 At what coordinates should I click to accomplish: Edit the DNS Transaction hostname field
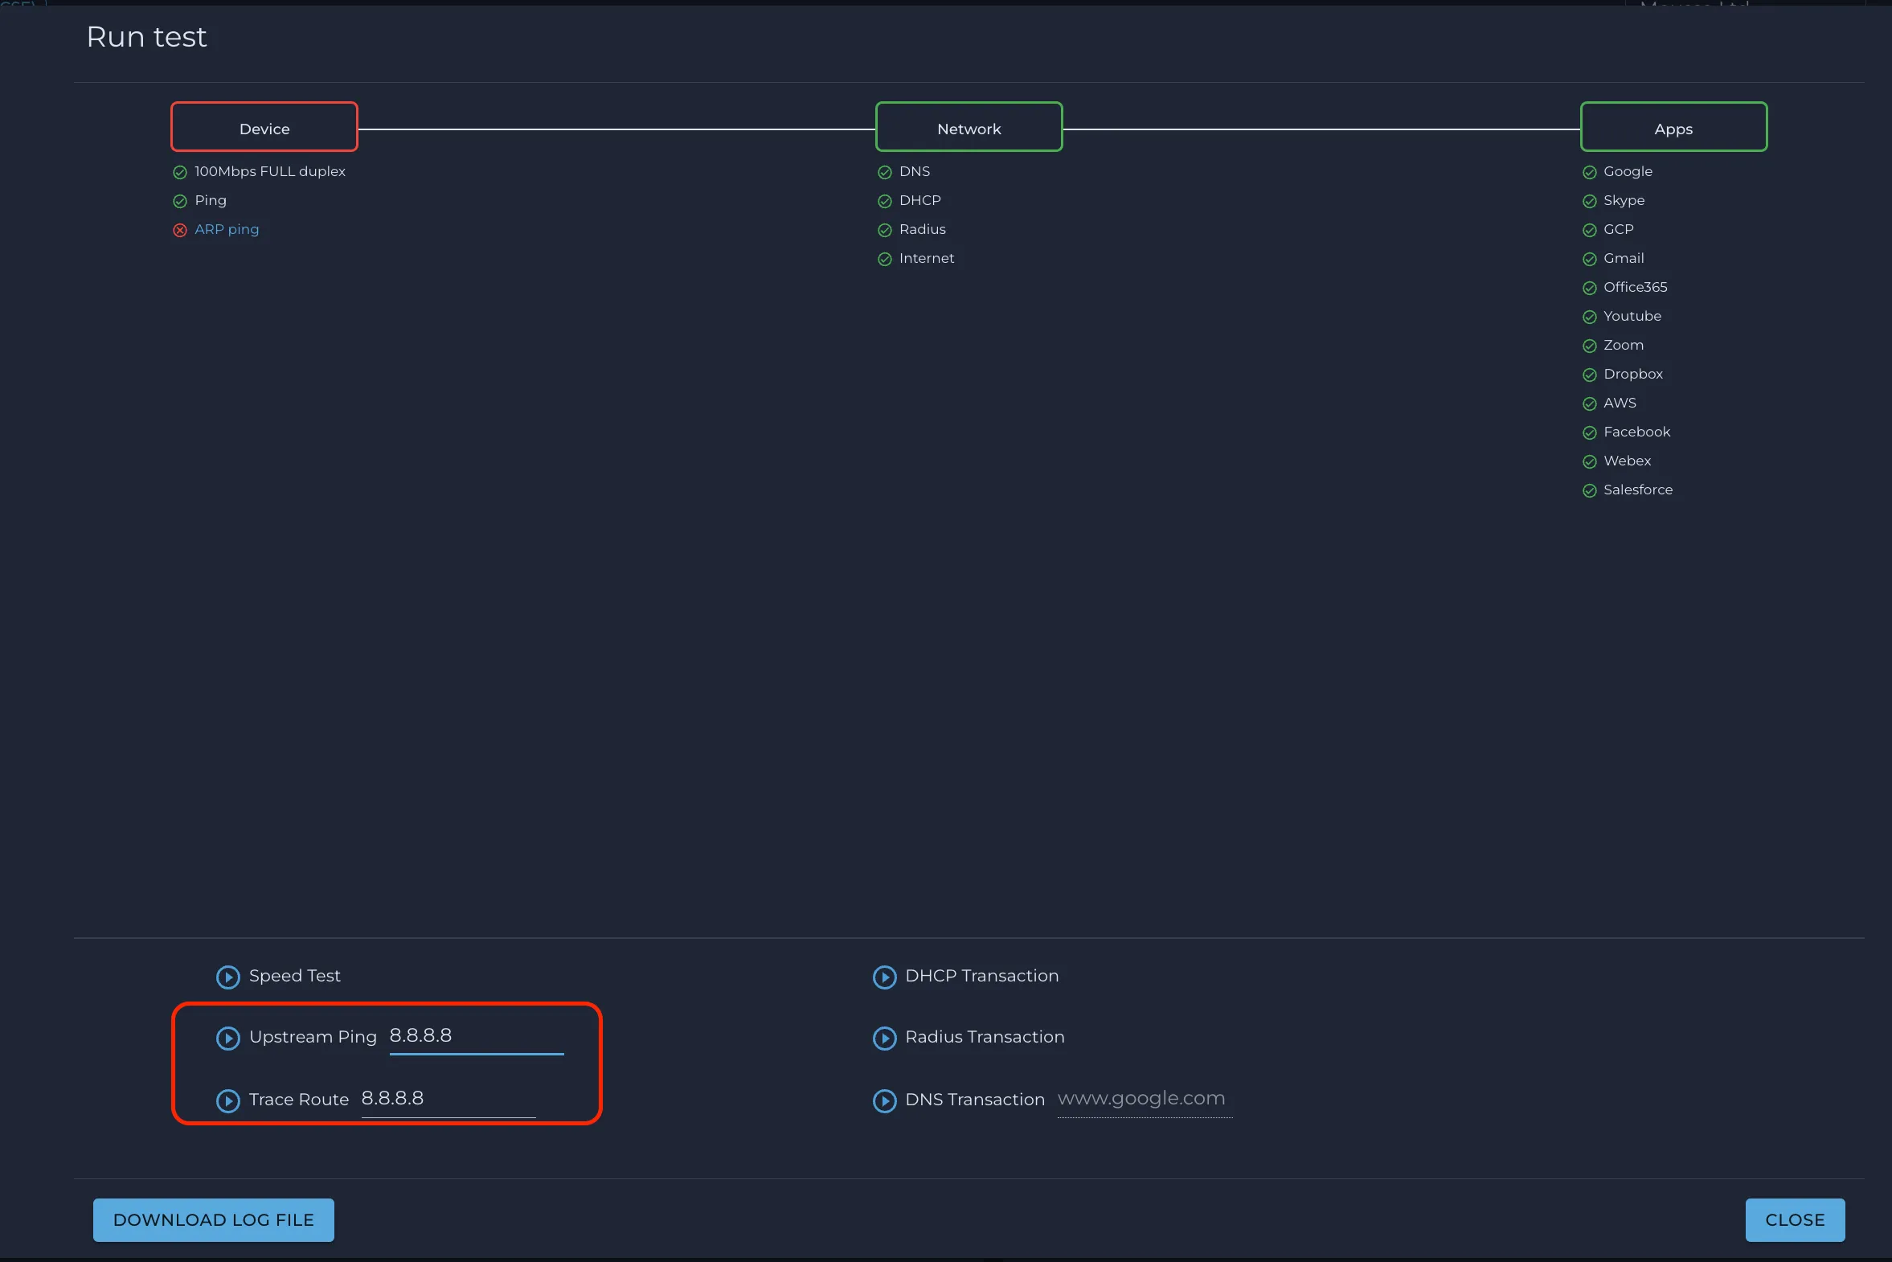[1145, 1100]
